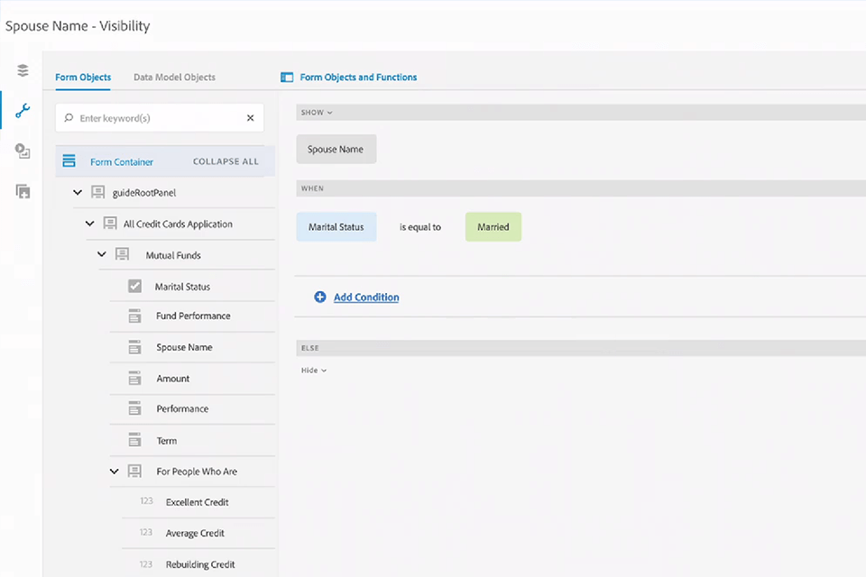Click the plus icon beside Add Condition
The width and height of the screenshot is (866, 577).
319,297
